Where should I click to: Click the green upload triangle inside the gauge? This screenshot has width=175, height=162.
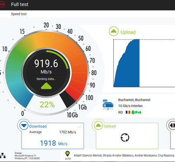click(x=46, y=86)
